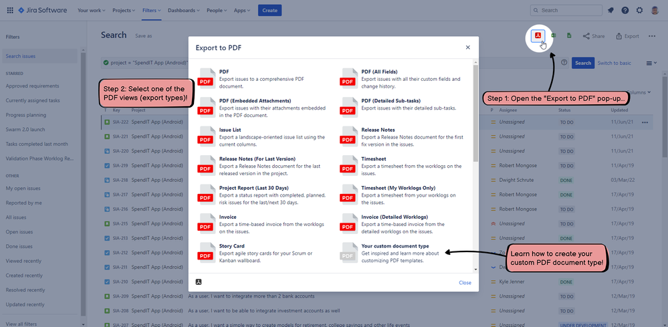Click the Save as link
This screenshot has width=668, height=327.
(x=144, y=35)
